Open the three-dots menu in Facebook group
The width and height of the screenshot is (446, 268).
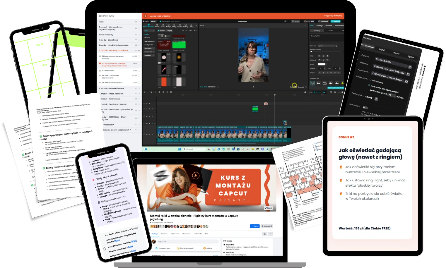pos(271,234)
